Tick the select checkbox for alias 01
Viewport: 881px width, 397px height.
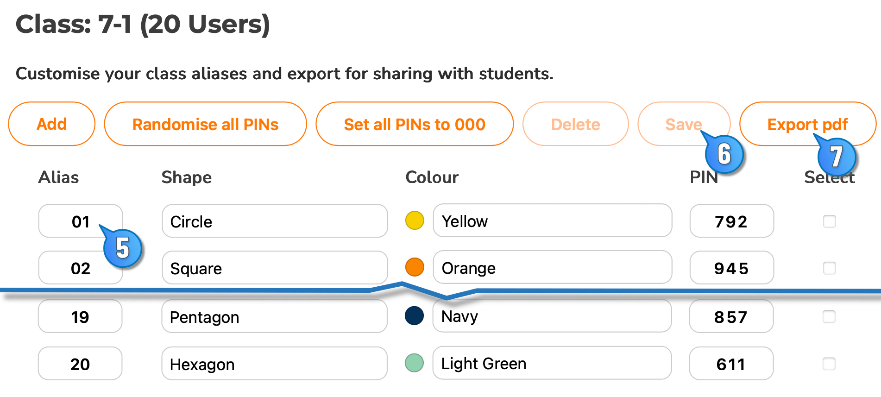(x=829, y=221)
